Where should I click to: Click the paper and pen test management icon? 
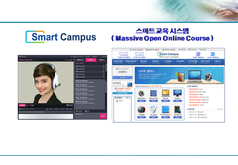tap(153, 110)
